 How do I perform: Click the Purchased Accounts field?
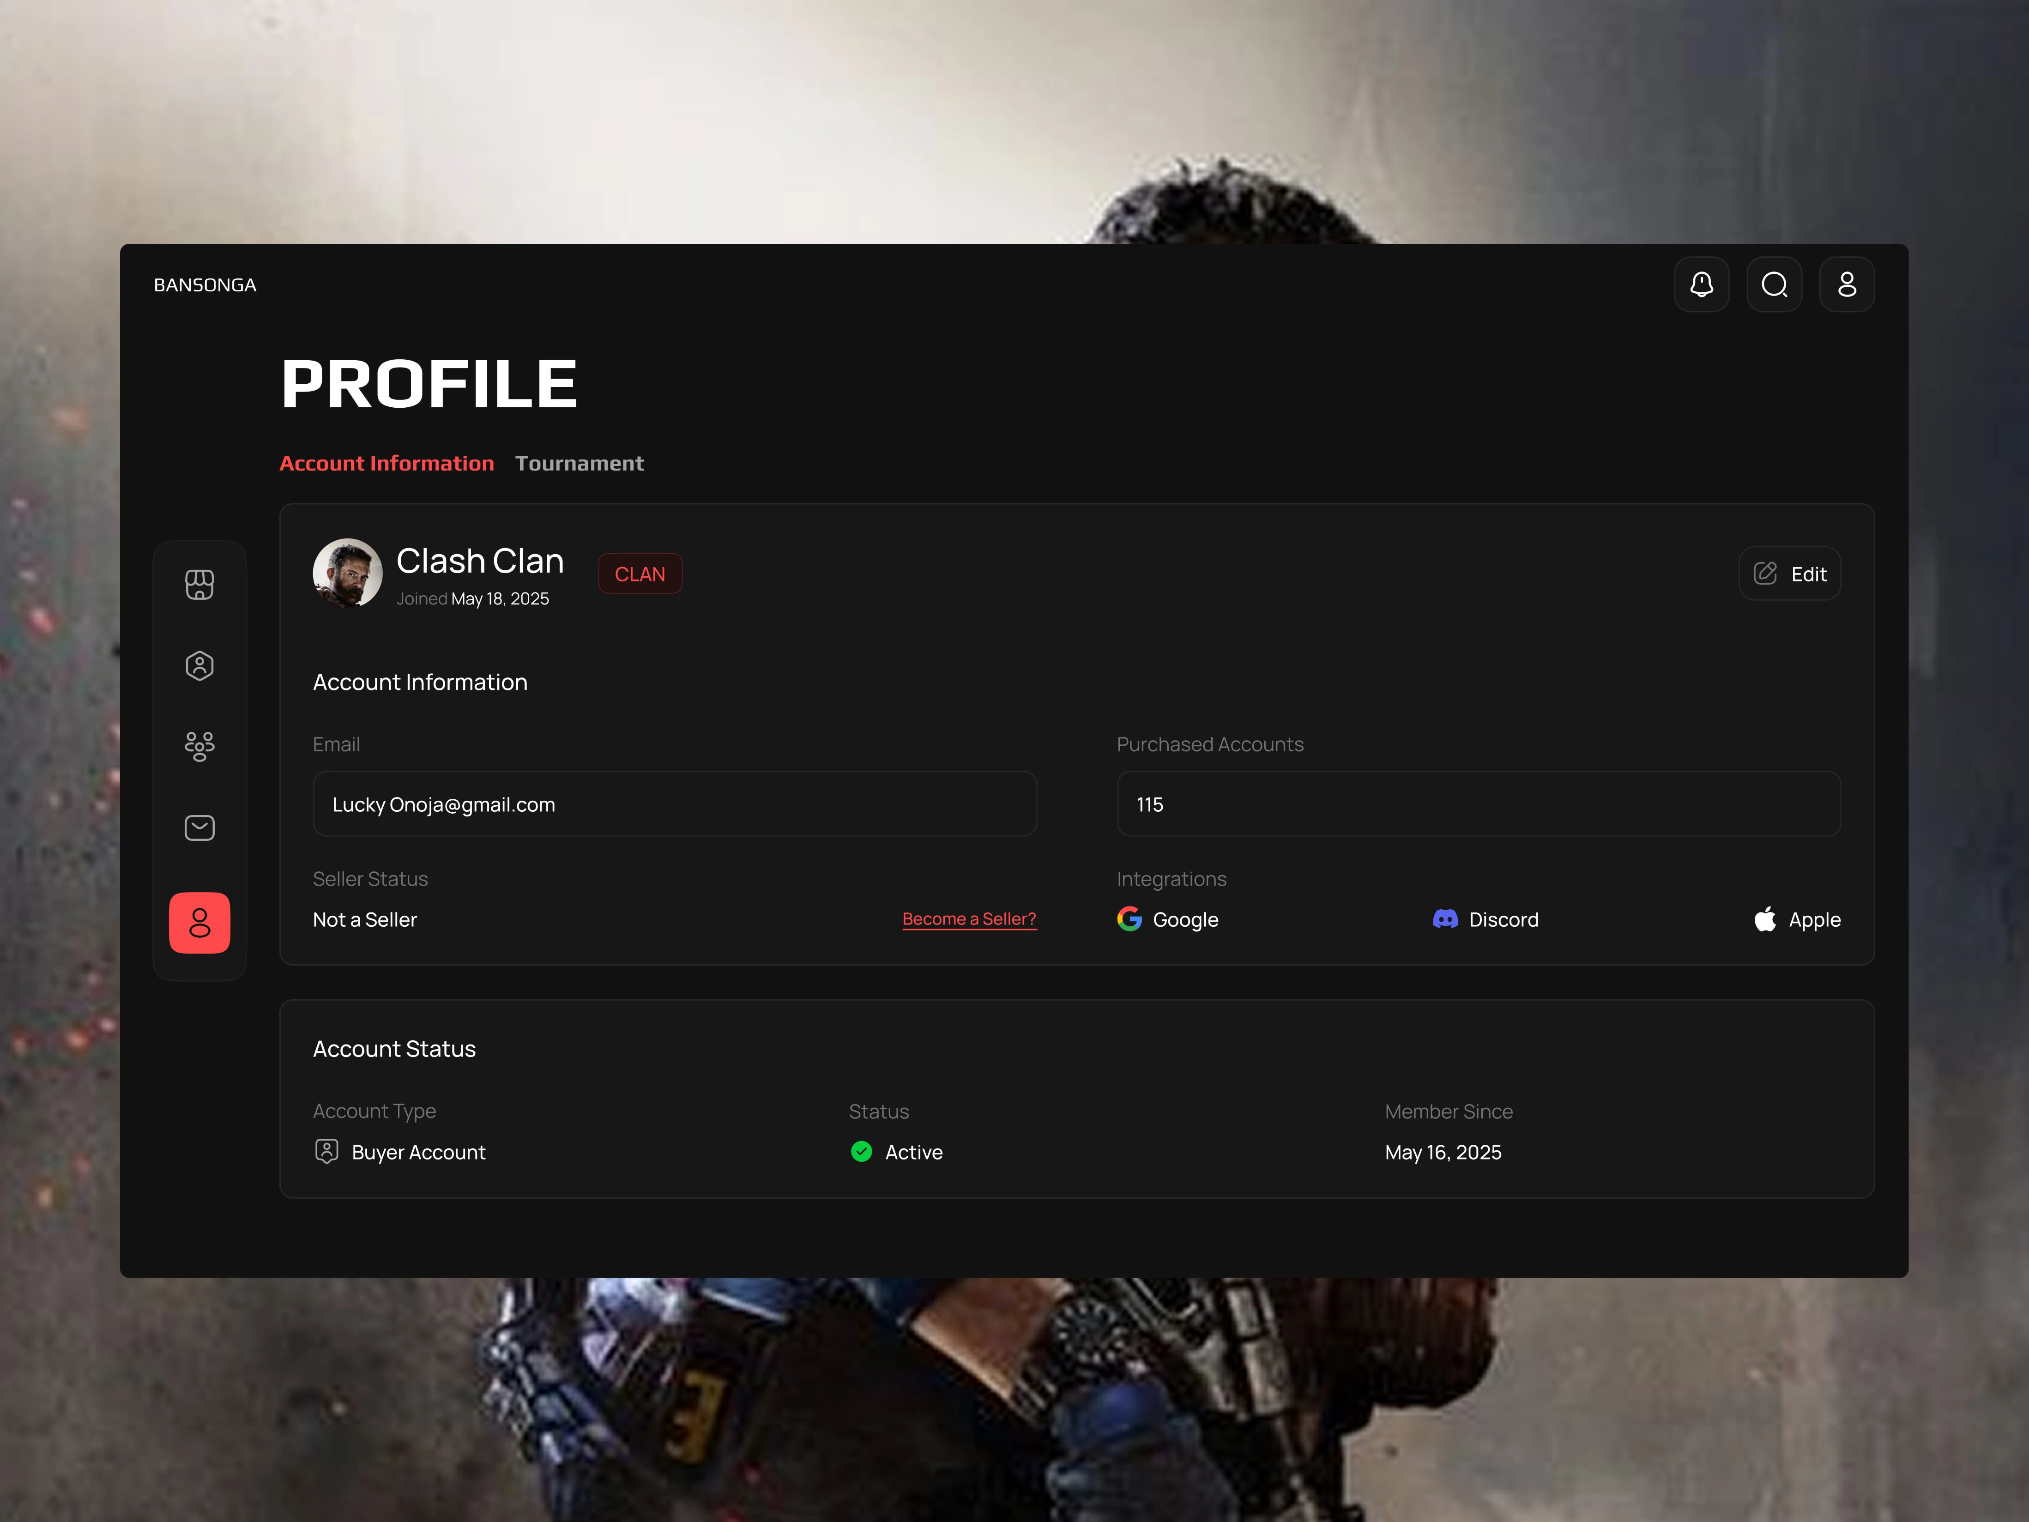[x=1478, y=803]
